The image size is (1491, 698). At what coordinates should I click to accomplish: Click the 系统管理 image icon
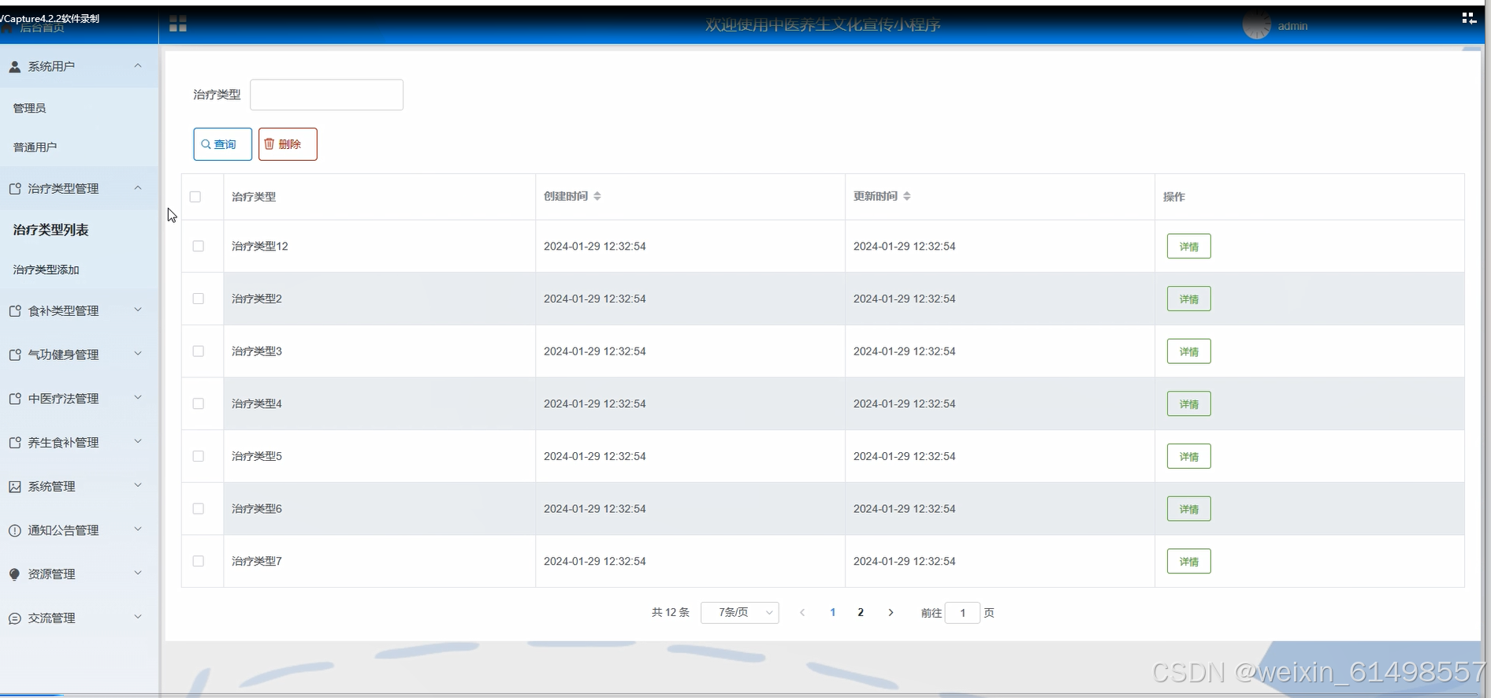pyautogui.click(x=15, y=487)
